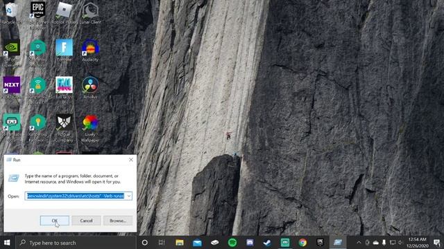Open Task View from the taskbar

[x=162, y=243]
